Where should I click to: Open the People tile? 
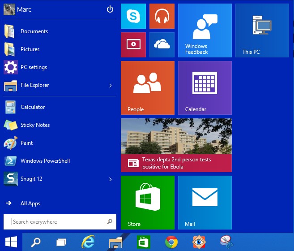coord(148,88)
